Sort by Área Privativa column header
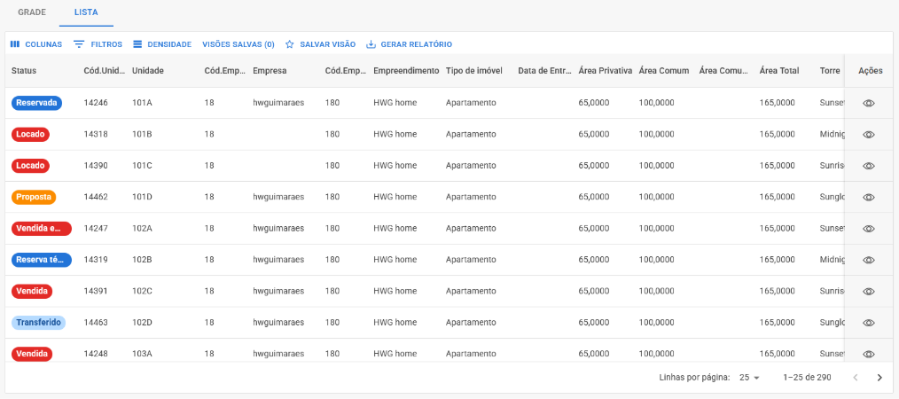Image resolution: width=899 pixels, height=399 pixels. coord(606,71)
